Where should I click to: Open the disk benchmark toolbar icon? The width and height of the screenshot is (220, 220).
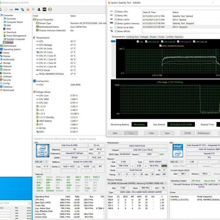click(11, 9)
